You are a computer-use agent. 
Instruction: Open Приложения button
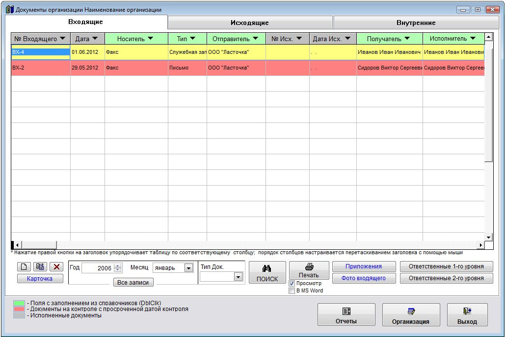click(x=364, y=266)
